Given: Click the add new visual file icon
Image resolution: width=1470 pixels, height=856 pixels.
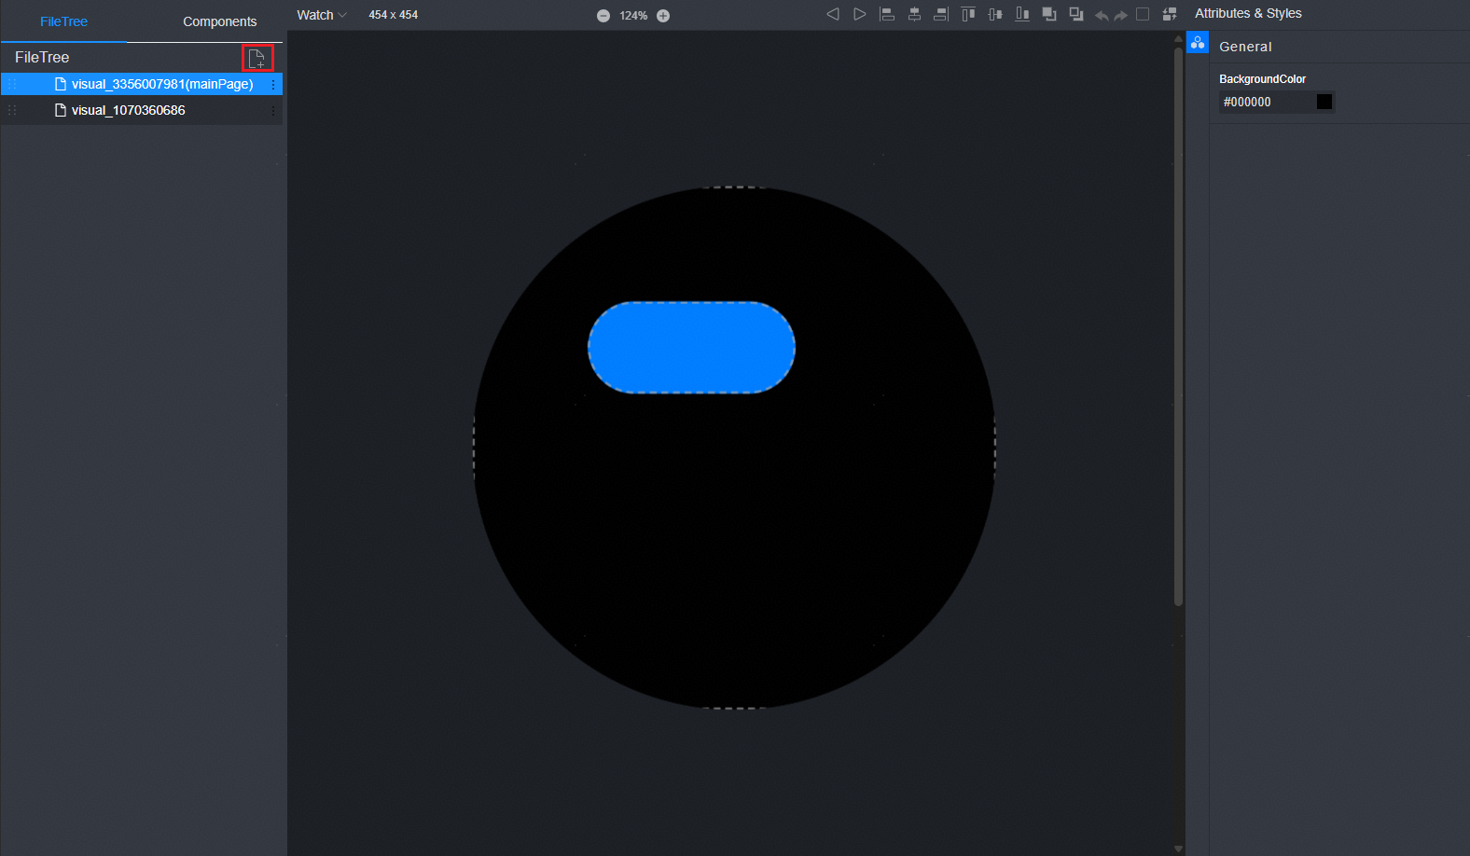Looking at the screenshot, I should [257, 59].
